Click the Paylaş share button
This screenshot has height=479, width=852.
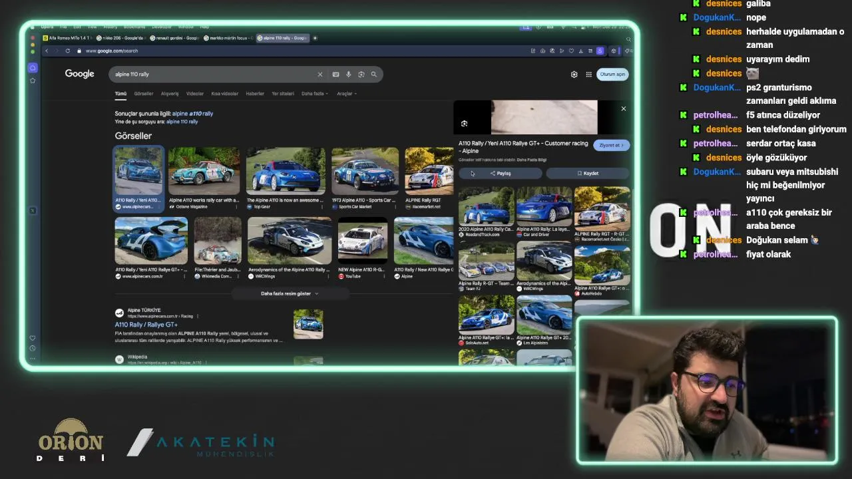(501, 173)
